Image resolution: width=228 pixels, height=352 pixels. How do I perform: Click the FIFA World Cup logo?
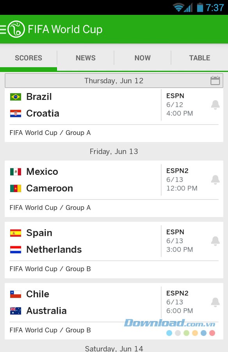coord(17,29)
